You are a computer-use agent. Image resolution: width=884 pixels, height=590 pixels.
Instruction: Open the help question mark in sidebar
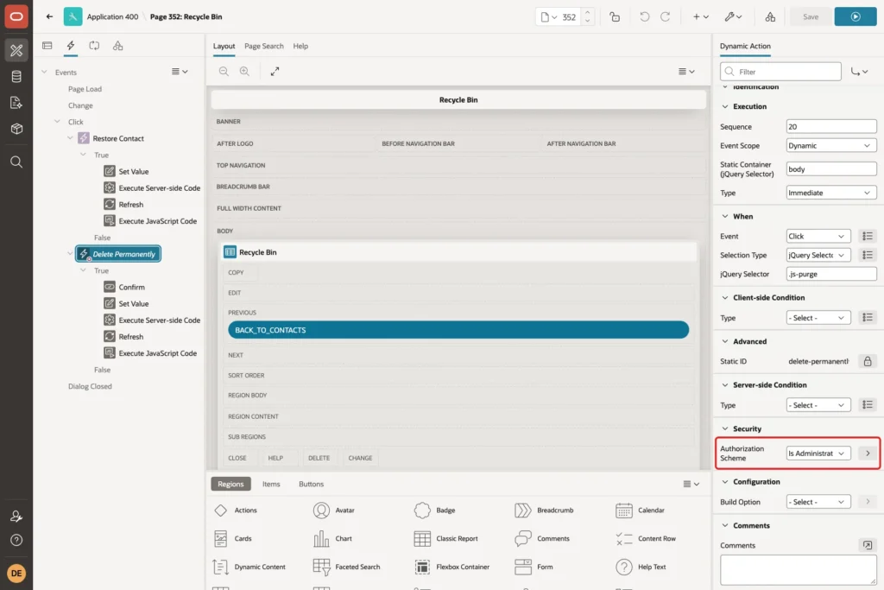tap(16, 541)
